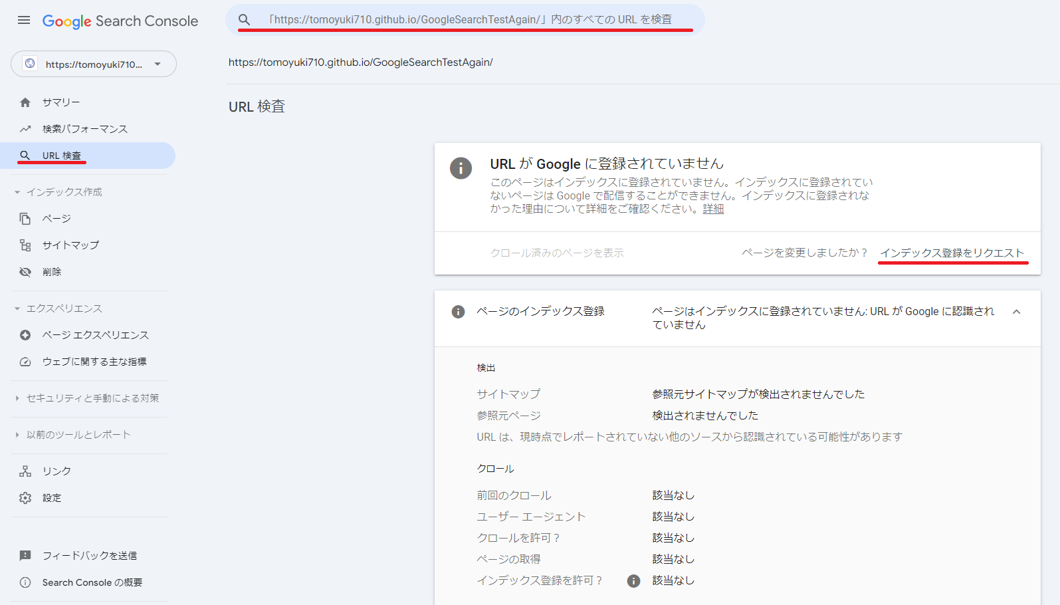Viewport: 1060px width, 605px height.
Task: Click the '検出されませんでした' value for 参照元ページ
Action: click(x=705, y=416)
